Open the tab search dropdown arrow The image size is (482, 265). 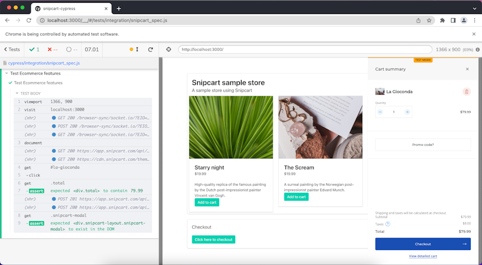(475, 9)
